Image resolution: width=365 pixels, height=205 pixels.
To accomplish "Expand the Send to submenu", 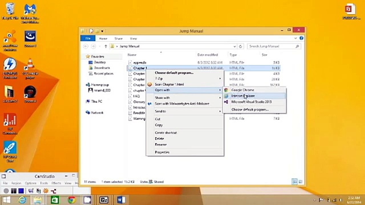I will coord(185,111).
